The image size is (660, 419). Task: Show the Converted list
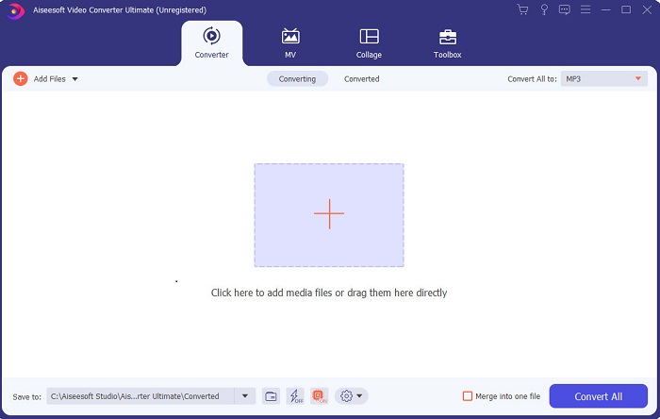tap(361, 78)
